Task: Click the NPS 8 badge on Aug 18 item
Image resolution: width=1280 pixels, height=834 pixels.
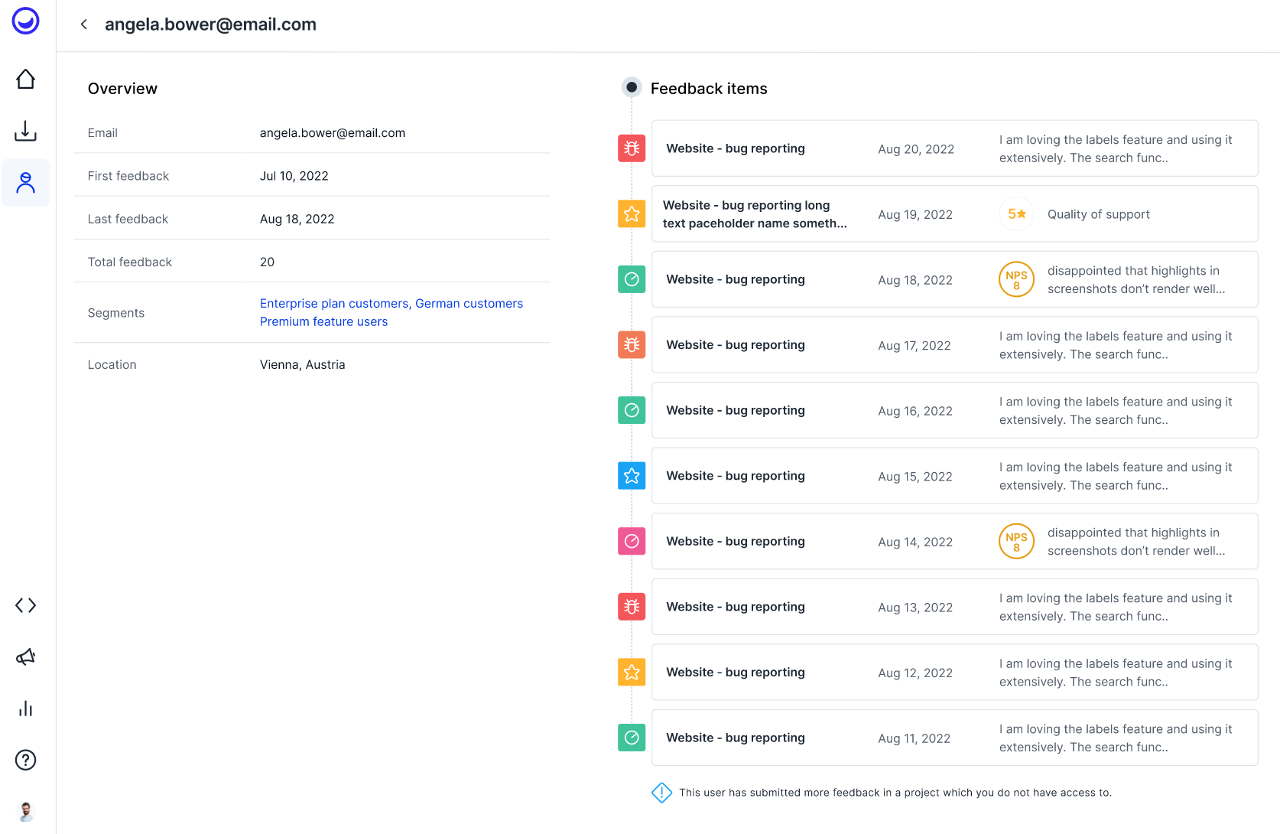Action: [1016, 280]
